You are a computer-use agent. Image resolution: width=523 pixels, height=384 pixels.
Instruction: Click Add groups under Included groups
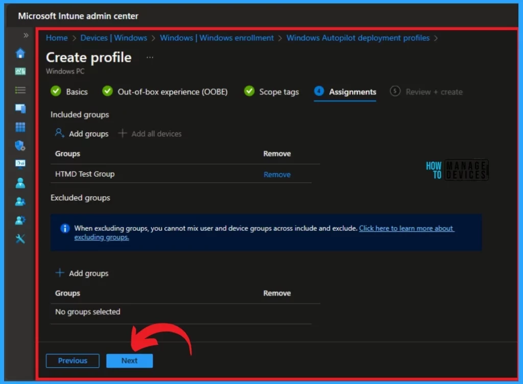[82, 134]
